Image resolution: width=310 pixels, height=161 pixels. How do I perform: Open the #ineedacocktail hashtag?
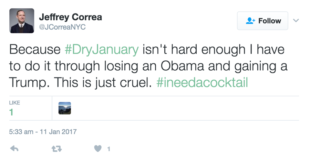pos(202,83)
